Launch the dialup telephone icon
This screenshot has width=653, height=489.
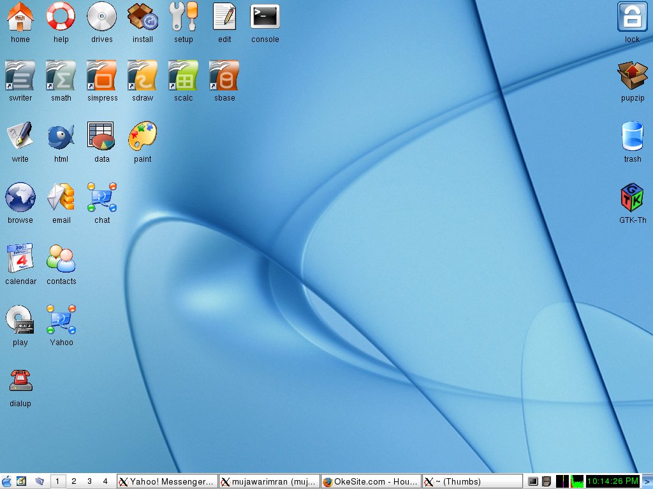(x=20, y=381)
